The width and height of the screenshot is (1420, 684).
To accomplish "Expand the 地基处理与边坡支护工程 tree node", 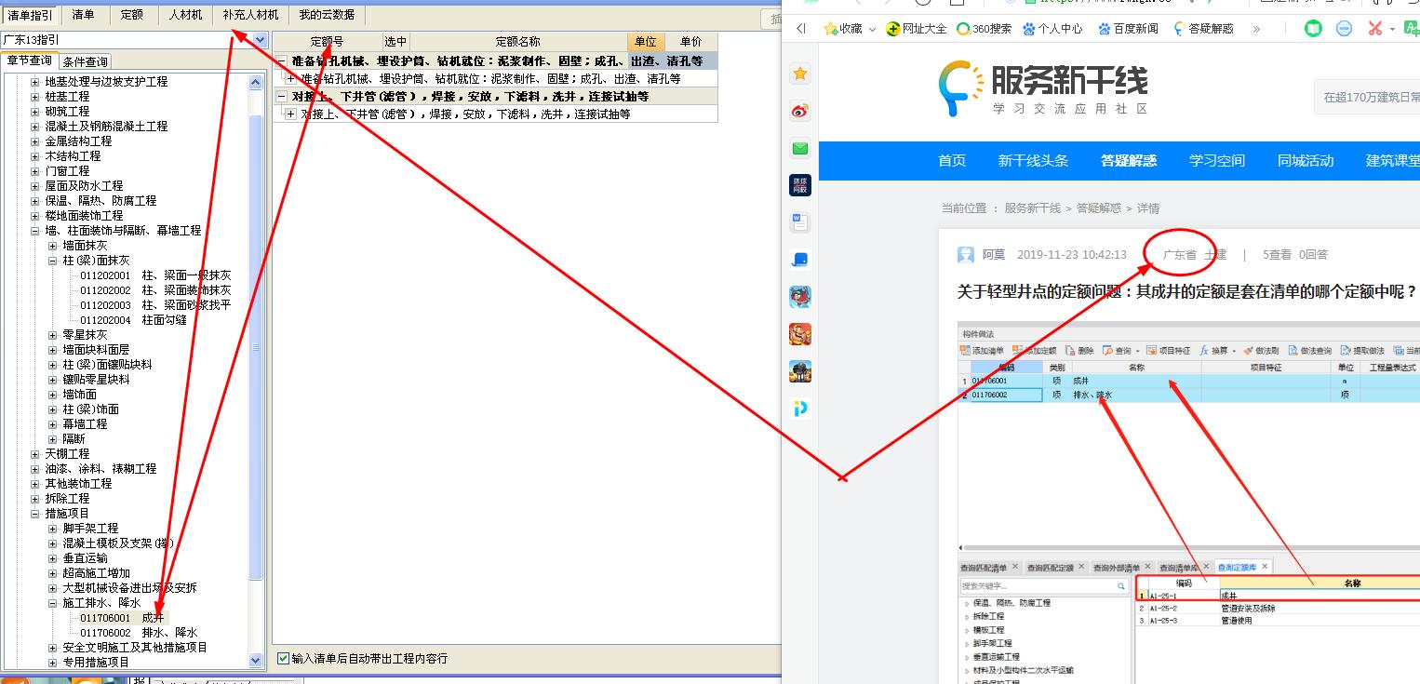I will [x=35, y=82].
